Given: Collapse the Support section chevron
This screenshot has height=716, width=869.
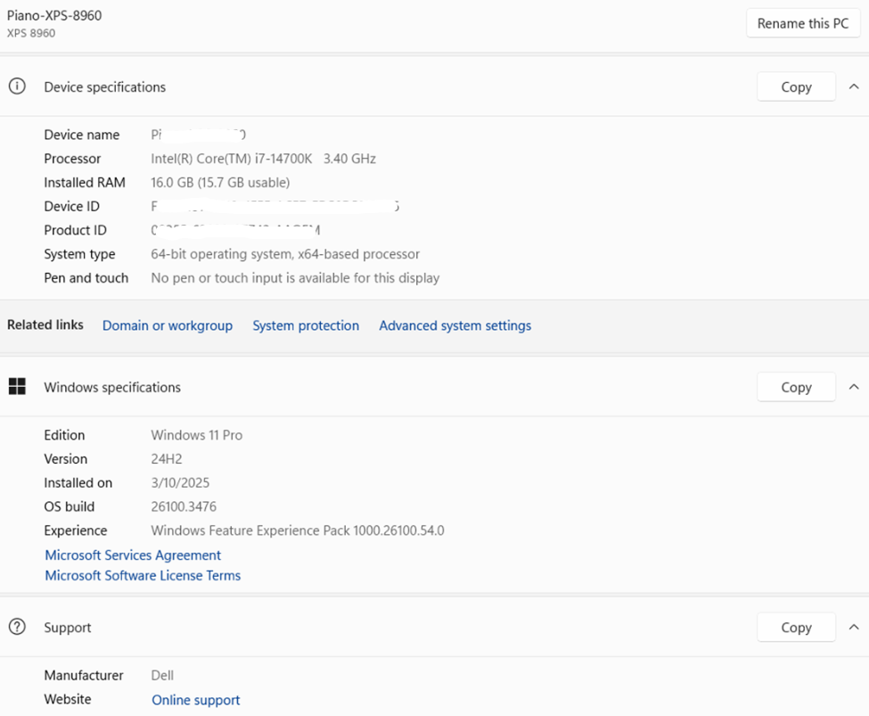Looking at the screenshot, I should pos(854,627).
